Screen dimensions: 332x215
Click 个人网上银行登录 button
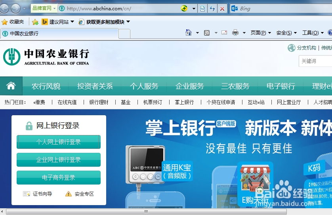[x=59, y=142]
